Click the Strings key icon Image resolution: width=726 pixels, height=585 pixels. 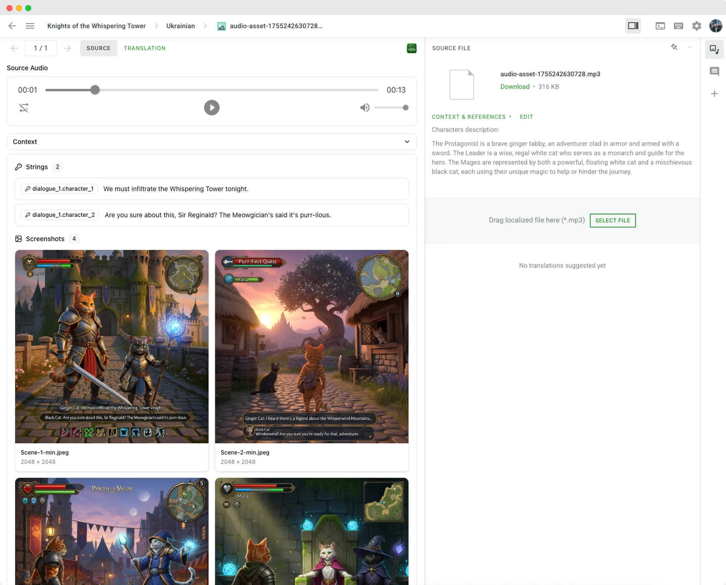point(18,167)
